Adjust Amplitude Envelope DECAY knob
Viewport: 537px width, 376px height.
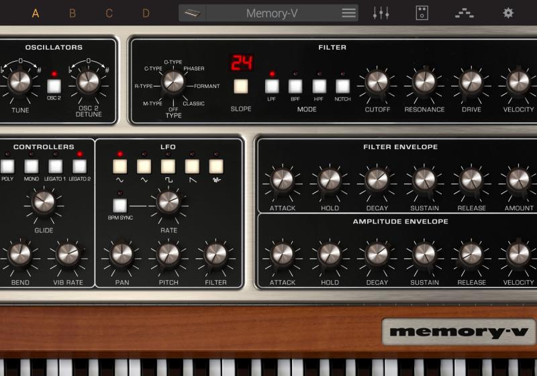(377, 254)
